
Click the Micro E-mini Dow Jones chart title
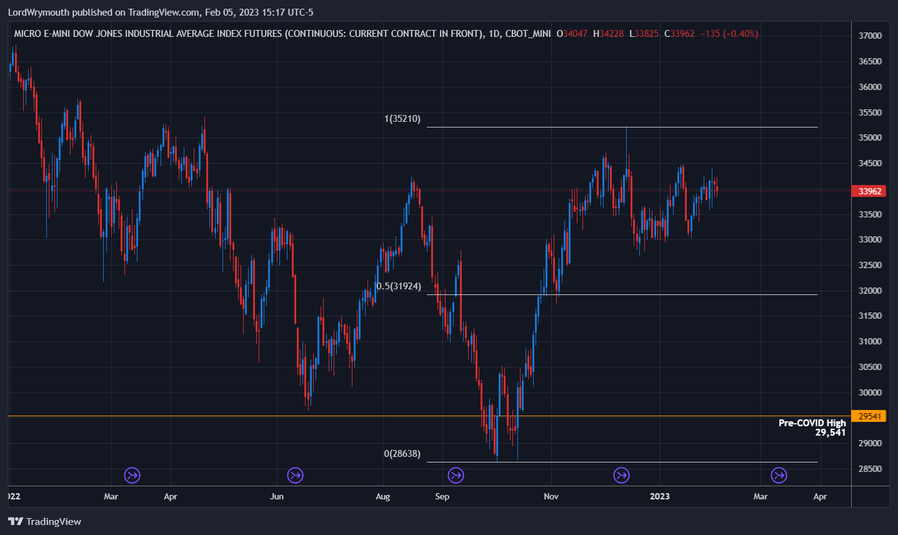[x=248, y=34]
